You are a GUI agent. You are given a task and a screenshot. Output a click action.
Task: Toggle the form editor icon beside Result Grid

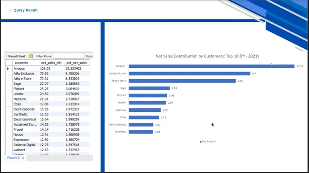(x=31, y=56)
